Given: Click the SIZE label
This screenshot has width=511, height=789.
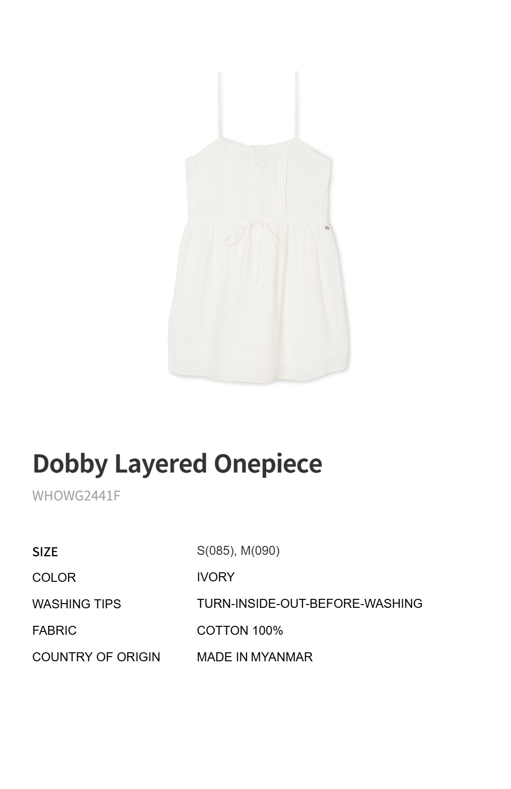Looking at the screenshot, I should (45, 552).
